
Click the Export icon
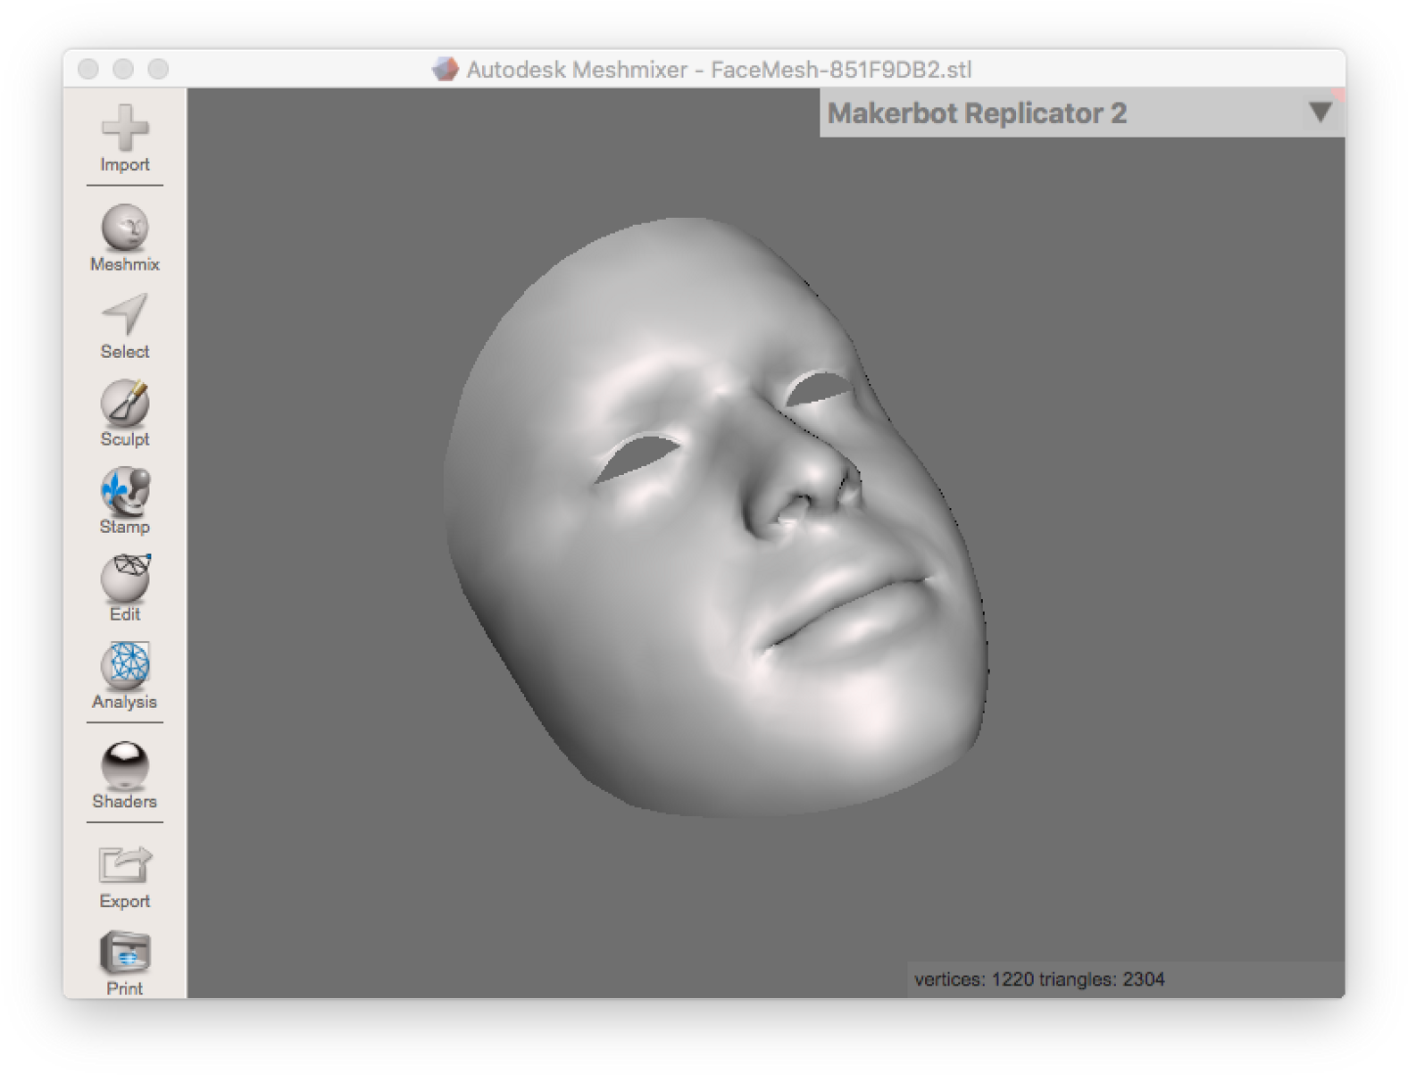pyautogui.click(x=124, y=864)
